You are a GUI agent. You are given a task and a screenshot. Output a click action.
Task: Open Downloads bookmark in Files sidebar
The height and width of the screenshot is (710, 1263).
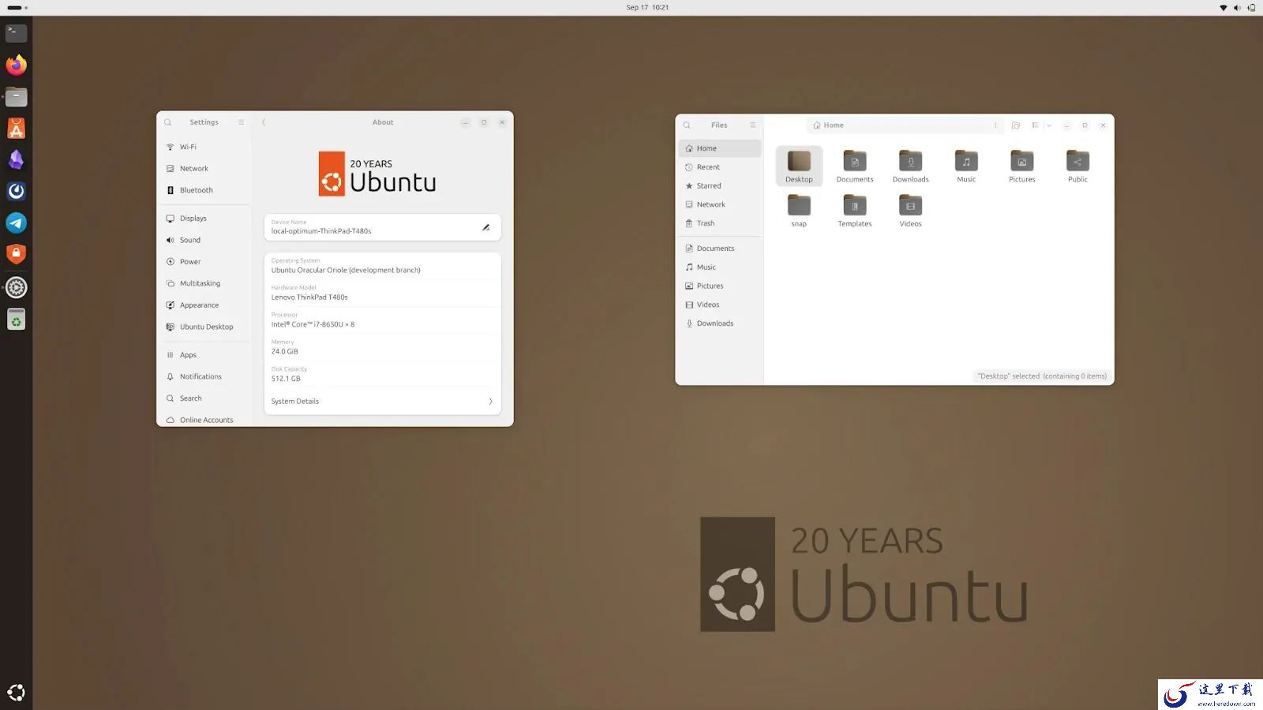click(720, 323)
